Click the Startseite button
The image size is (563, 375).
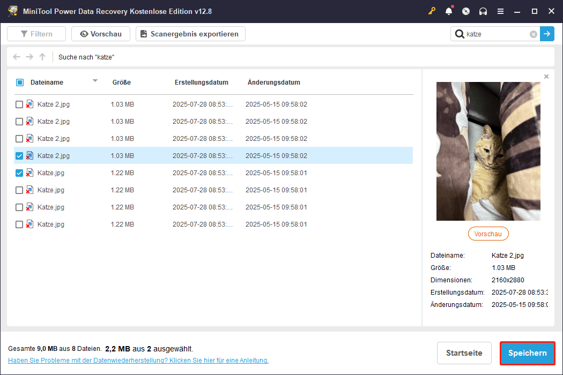(x=464, y=353)
